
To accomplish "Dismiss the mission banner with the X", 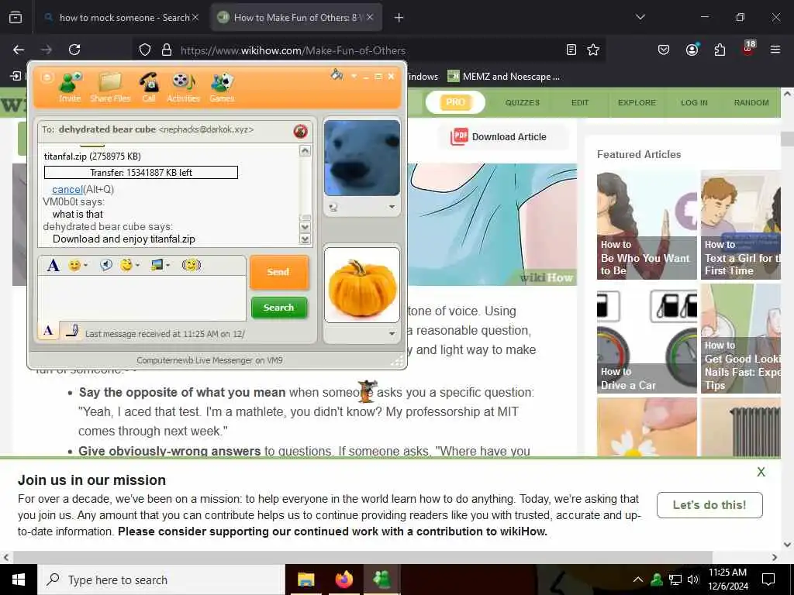I will click(x=761, y=472).
